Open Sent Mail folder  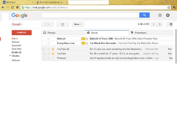point(17,49)
